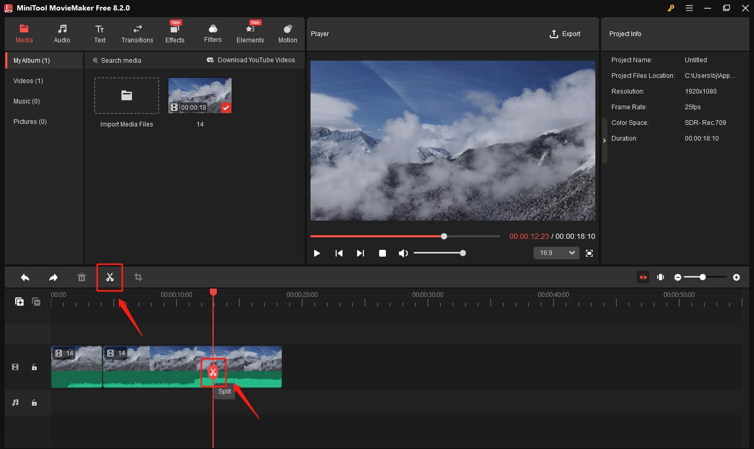754x449 pixels.
Task: Play the video preview
Action: 317,253
